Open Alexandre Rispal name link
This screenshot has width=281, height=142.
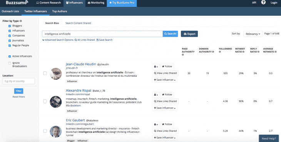coord(79,91)
